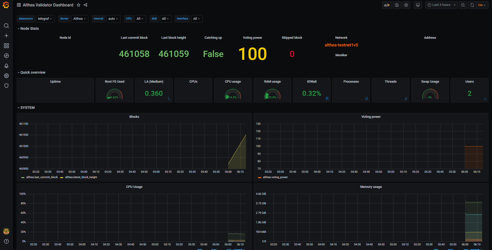This screenshot has height=250, width=492.
Task: Click the Grafana logo home icon
Action: point(6,5)
